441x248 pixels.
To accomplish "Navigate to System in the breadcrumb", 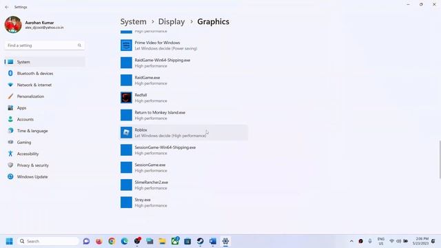I will pos(133,21).
